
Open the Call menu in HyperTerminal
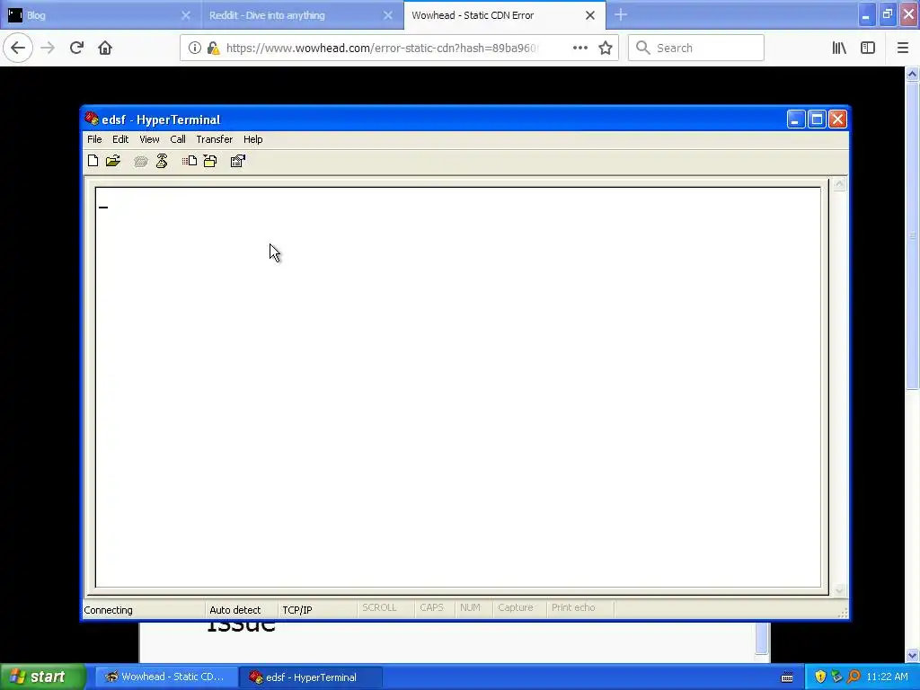pos(178,139)
